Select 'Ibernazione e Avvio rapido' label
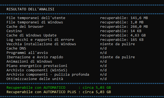Screen dimensions: 164x98 click(x=35, y=57)
